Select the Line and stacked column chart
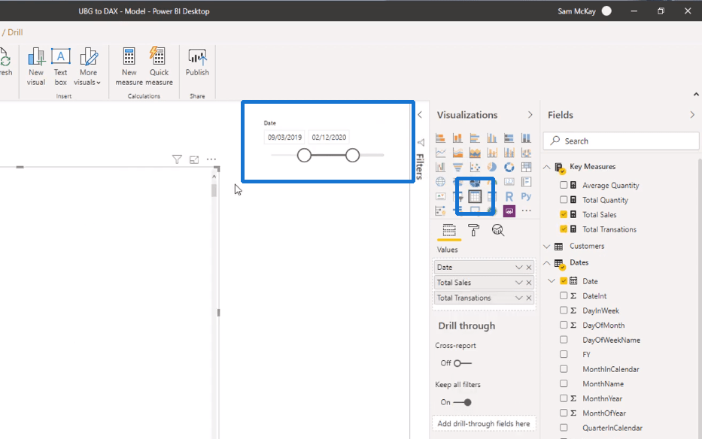The height and width of the screenshot is (439, 702). pyautogui.click(x=492, y=153)
